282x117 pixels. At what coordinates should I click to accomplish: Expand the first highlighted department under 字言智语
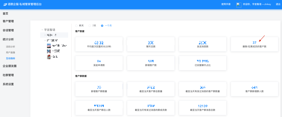(x=45, y=35)
